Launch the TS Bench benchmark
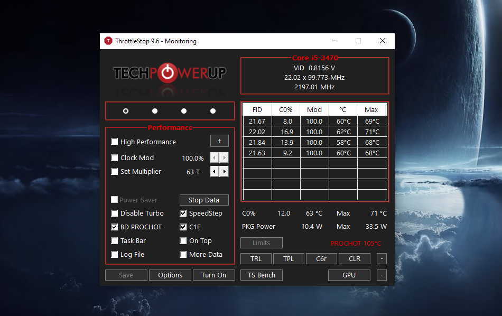502x316 pixels. (x=262, y=275)
